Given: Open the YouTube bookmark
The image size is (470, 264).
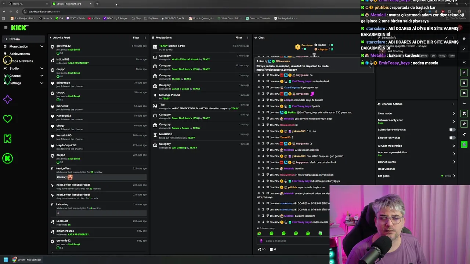Looking at the screenshot, I should pos(94,18).
